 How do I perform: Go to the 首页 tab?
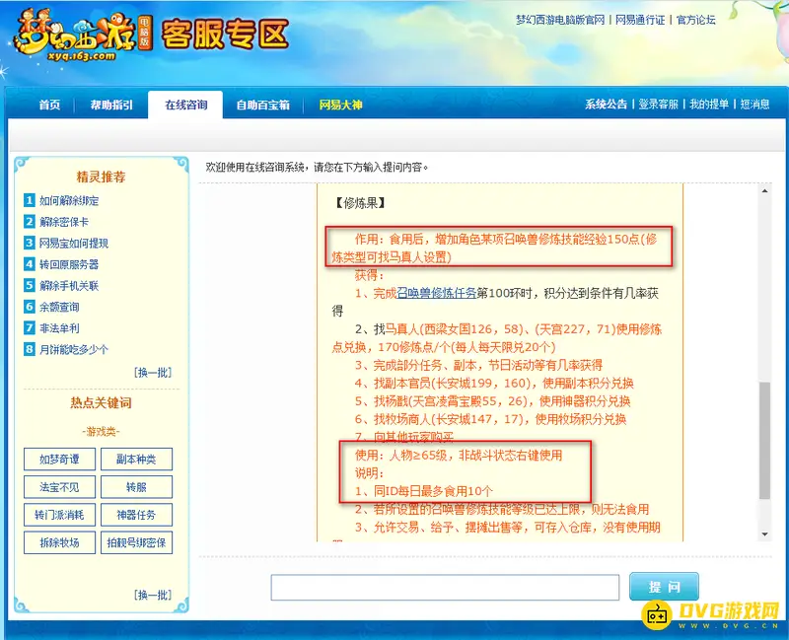(x=50, y=105)
